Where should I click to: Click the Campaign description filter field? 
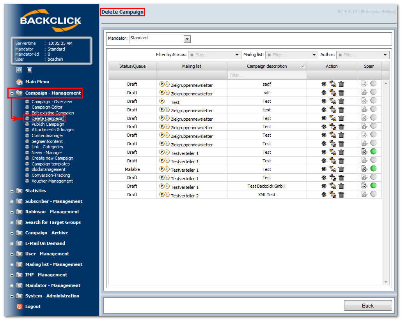[267, 75]
